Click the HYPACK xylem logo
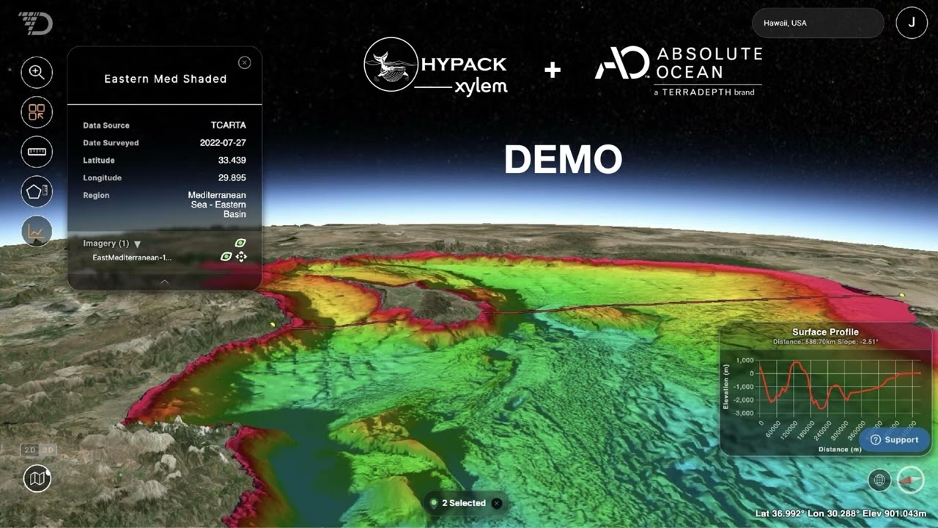 pos(436,66)
